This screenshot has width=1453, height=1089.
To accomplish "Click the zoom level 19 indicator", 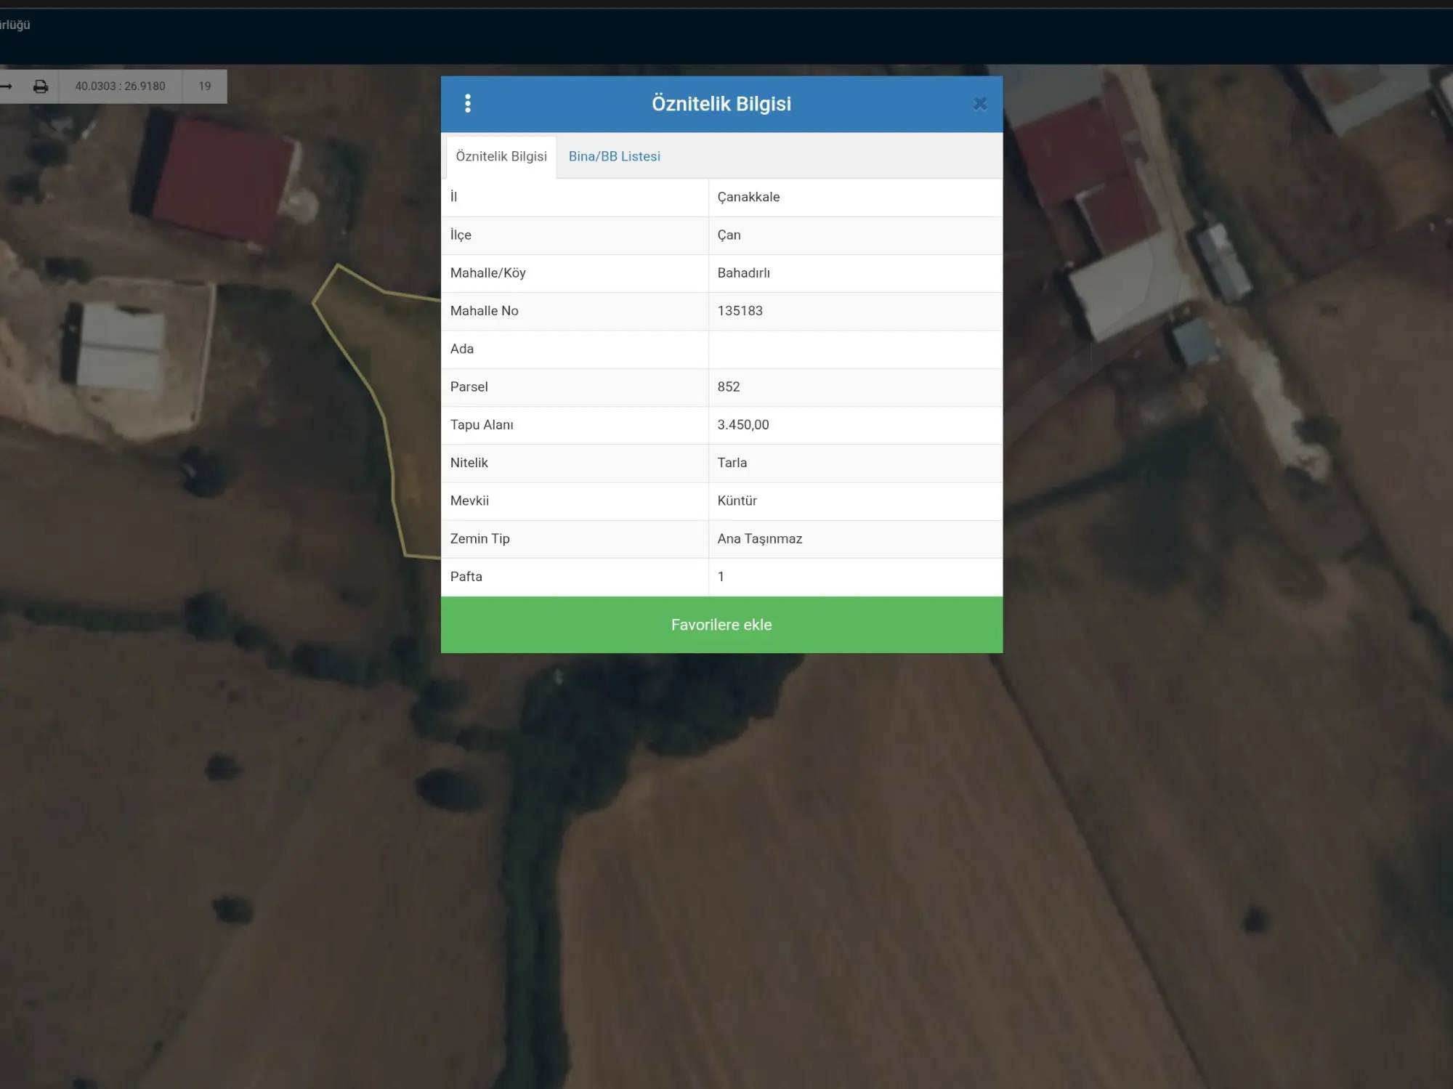I will point(205,86).
